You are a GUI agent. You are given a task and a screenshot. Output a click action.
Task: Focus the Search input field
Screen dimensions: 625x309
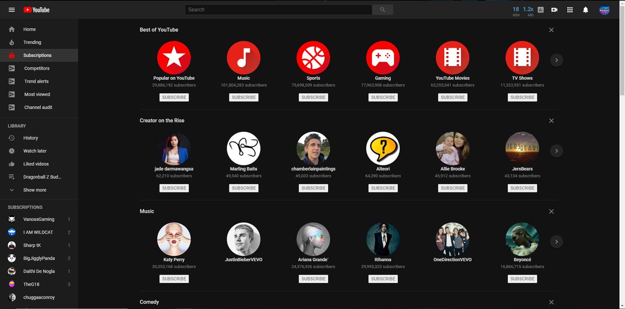(x=279, y=9)
